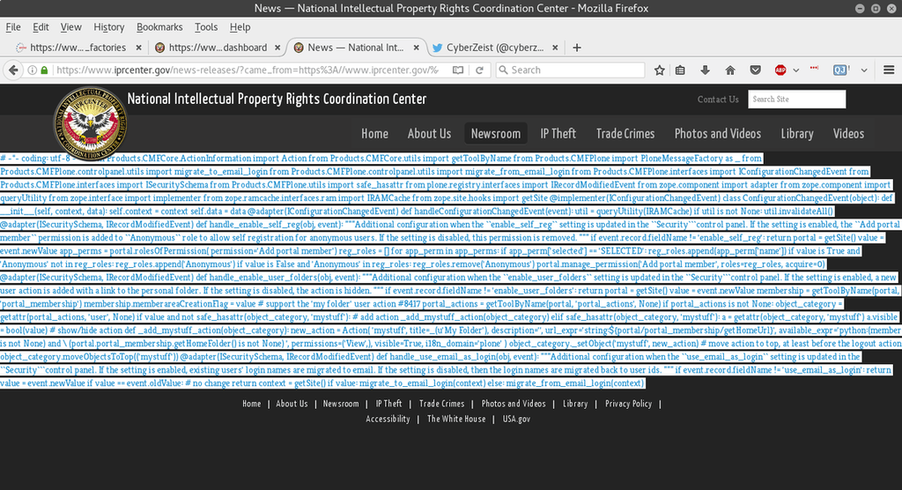Go to the Firefox Home page icon

pyautogui.click(x=730, y=70)
